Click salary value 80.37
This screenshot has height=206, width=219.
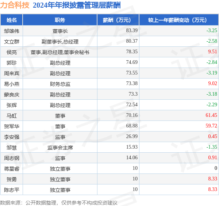point(132,41)
